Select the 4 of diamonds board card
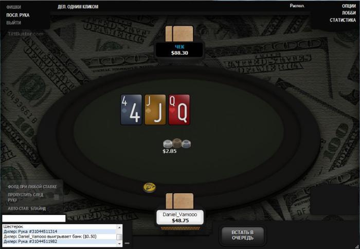Viewport: 360px width, 249px height. click(131, 110)
